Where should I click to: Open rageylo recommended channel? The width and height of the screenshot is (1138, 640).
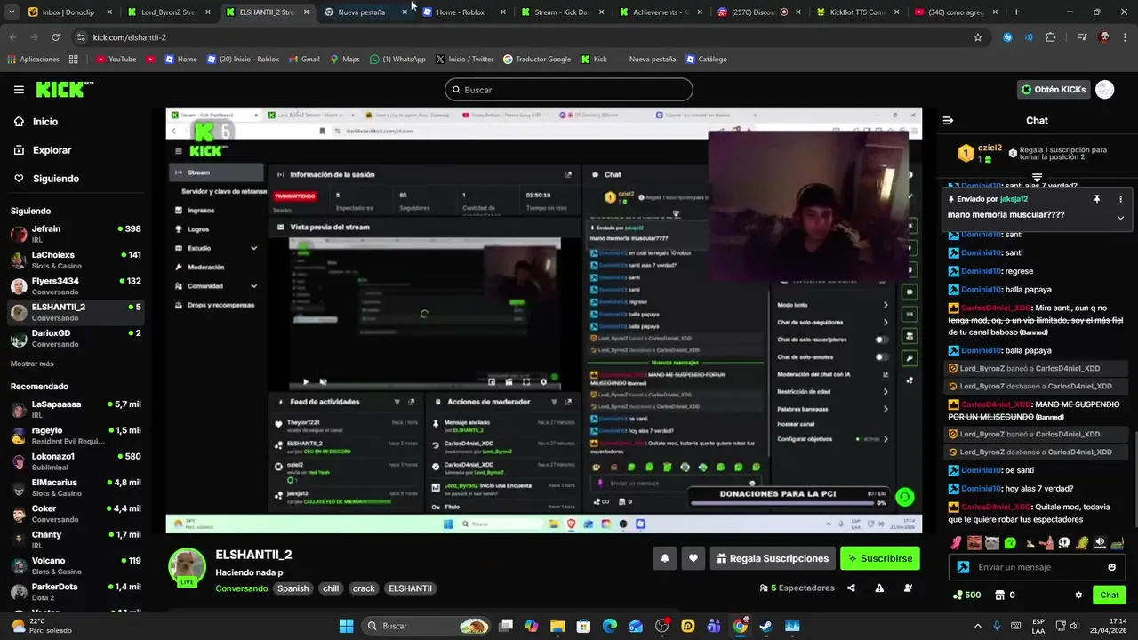[76, 436]
